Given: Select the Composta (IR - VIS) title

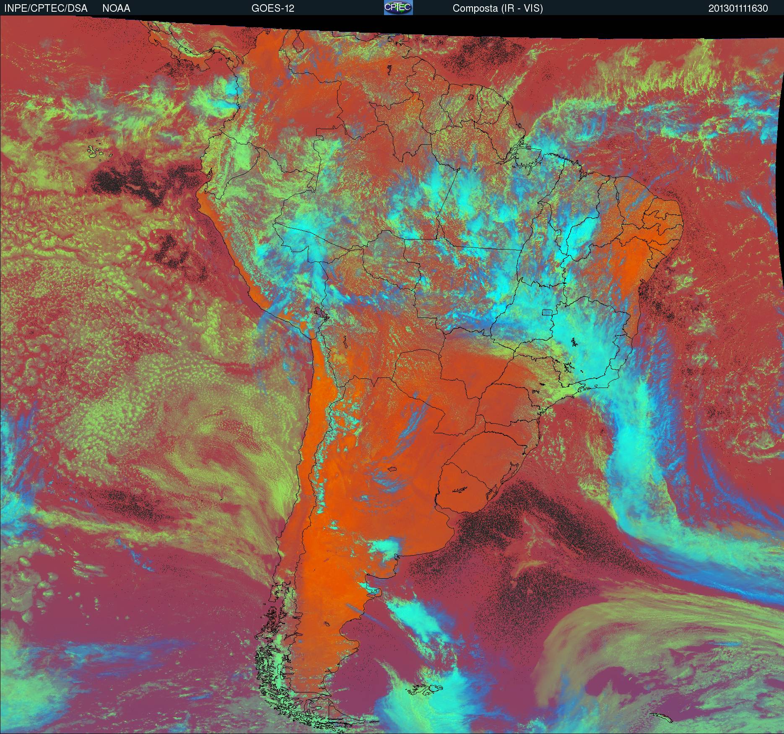Looking at the screenshot, I should click(x=498, y=8).
